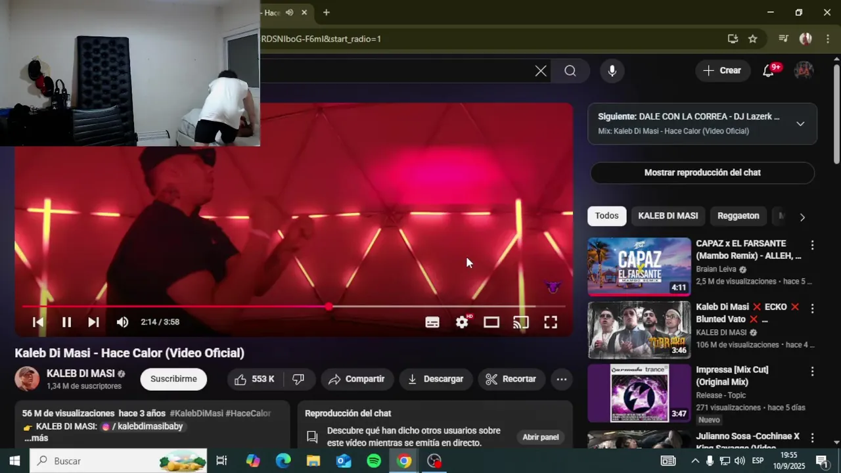Open Outlook from the taskbar
The image size is (841, 473).
pyautogui.click(x=344, y=461)
